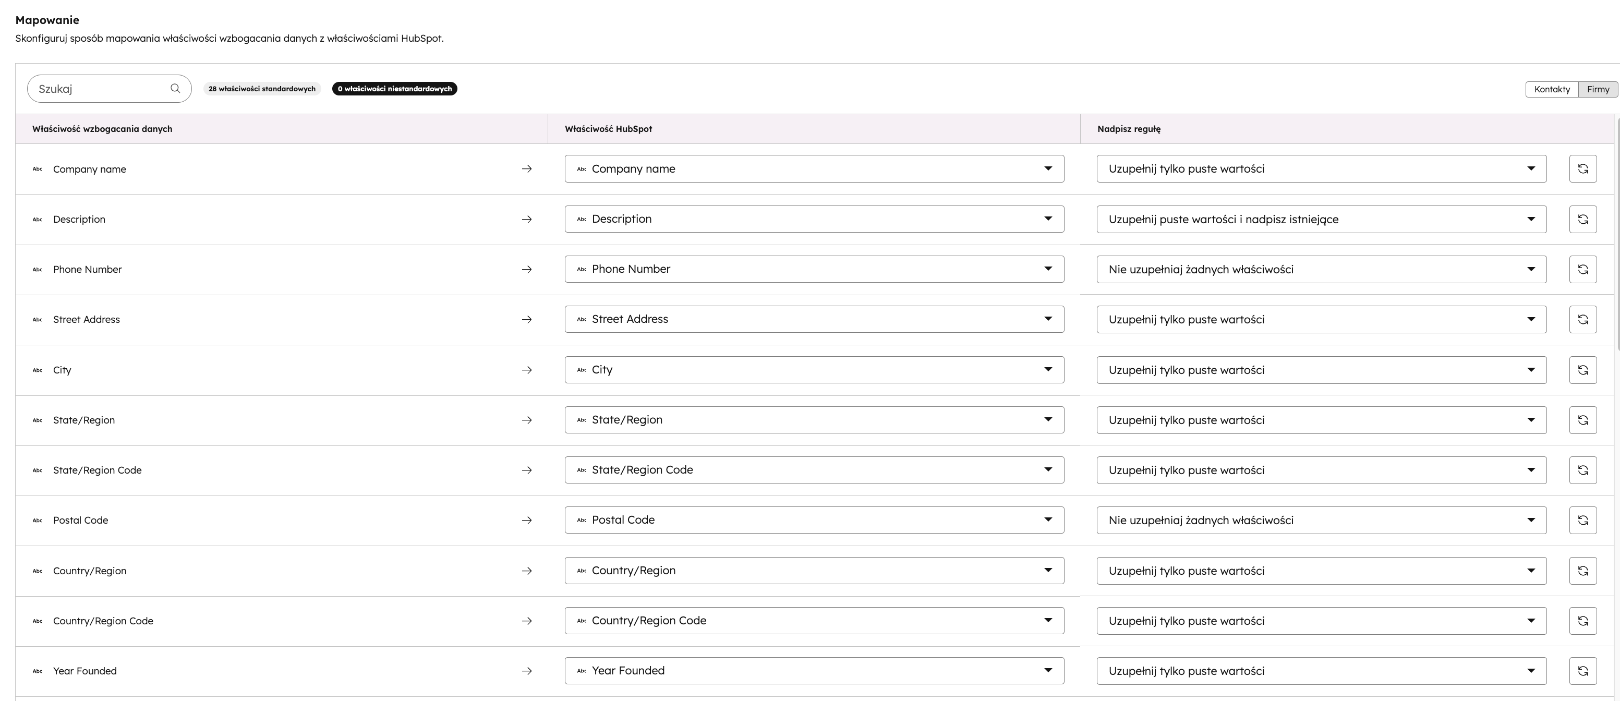Click the magnifier icon in the Szukaj field
The image size is (1620, 701).
point(175,89)
